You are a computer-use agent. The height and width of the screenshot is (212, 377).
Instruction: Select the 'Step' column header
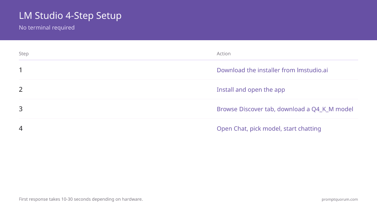[x=24, y=54]
